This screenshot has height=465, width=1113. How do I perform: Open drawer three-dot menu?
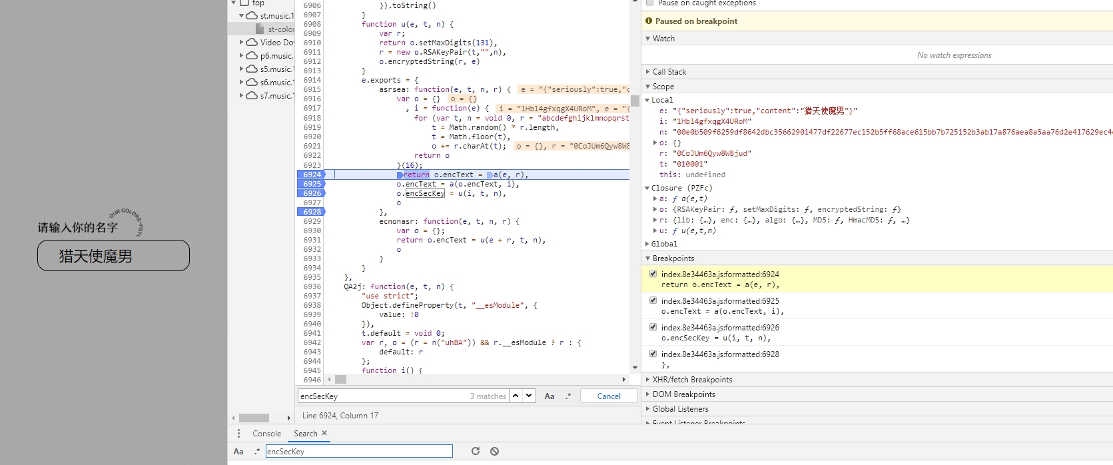pos(238,433)
